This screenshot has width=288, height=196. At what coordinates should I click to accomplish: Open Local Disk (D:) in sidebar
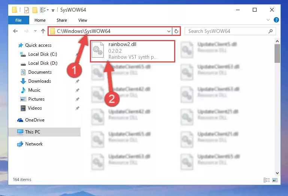pos(43,63)
